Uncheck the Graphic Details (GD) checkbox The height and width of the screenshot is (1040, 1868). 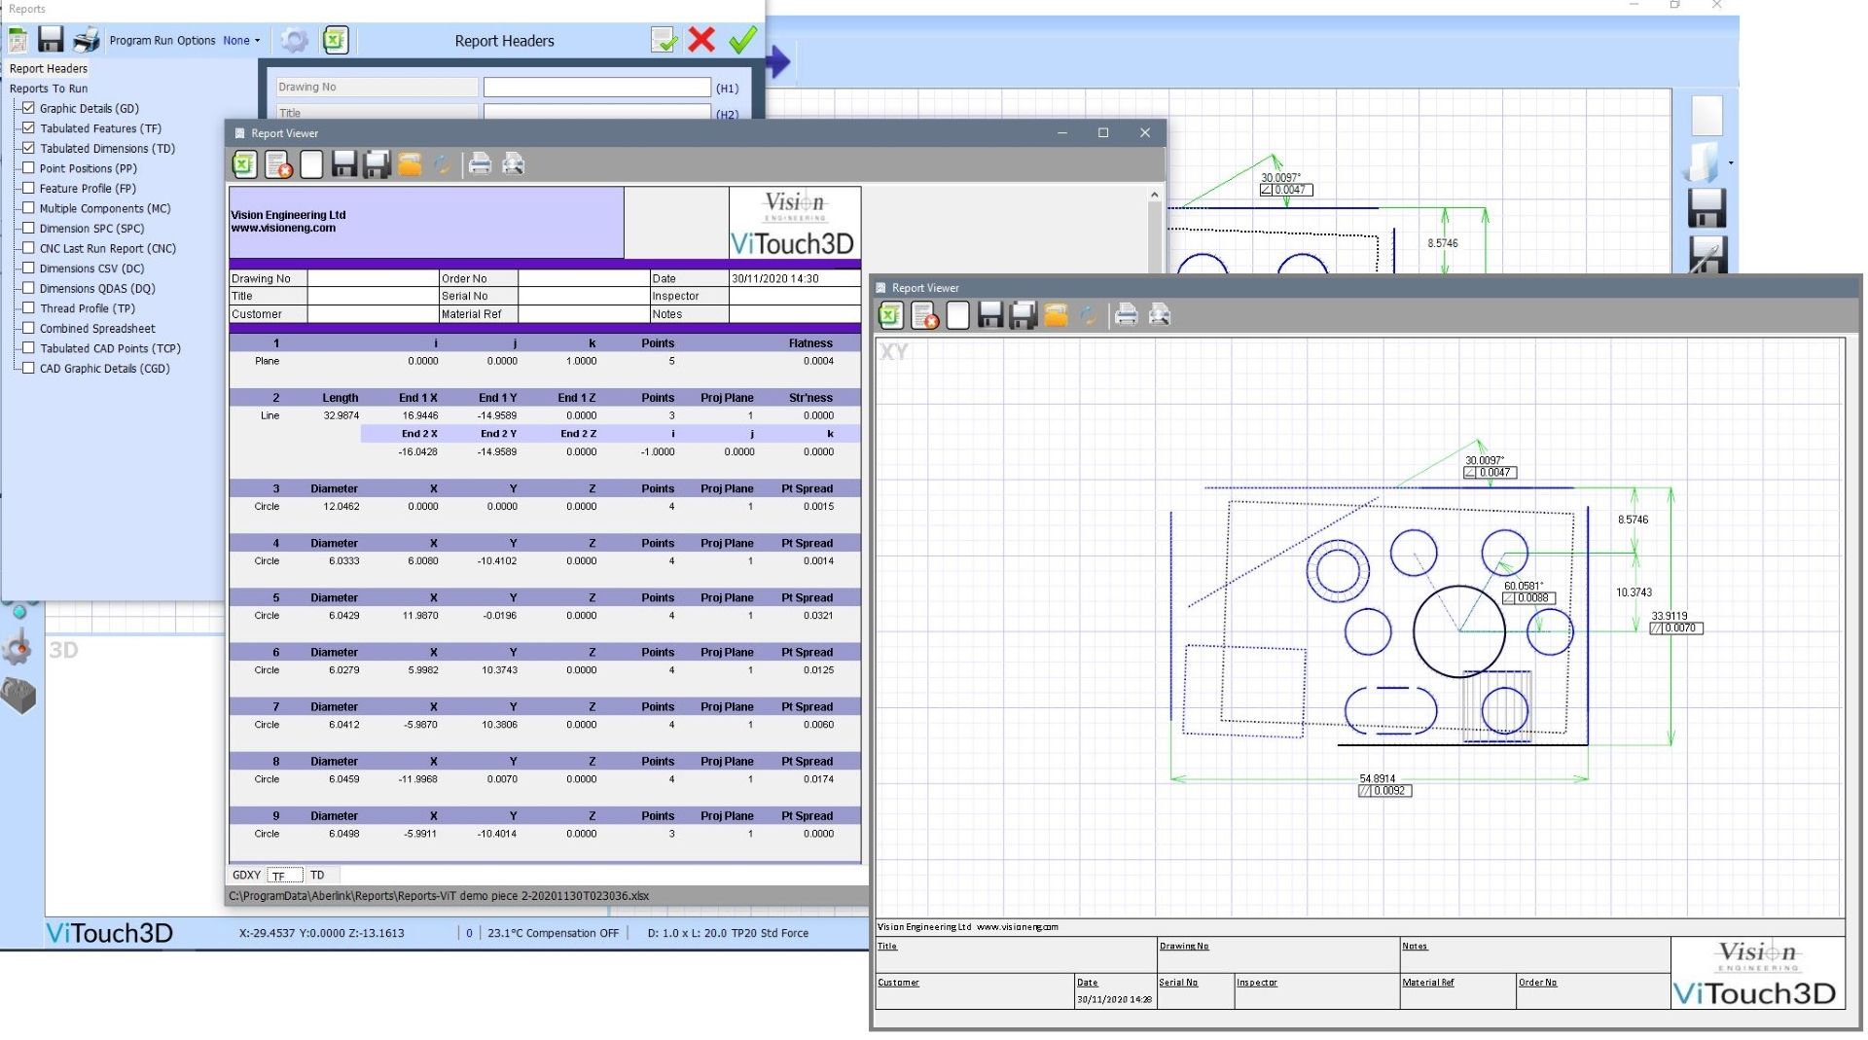28,108
